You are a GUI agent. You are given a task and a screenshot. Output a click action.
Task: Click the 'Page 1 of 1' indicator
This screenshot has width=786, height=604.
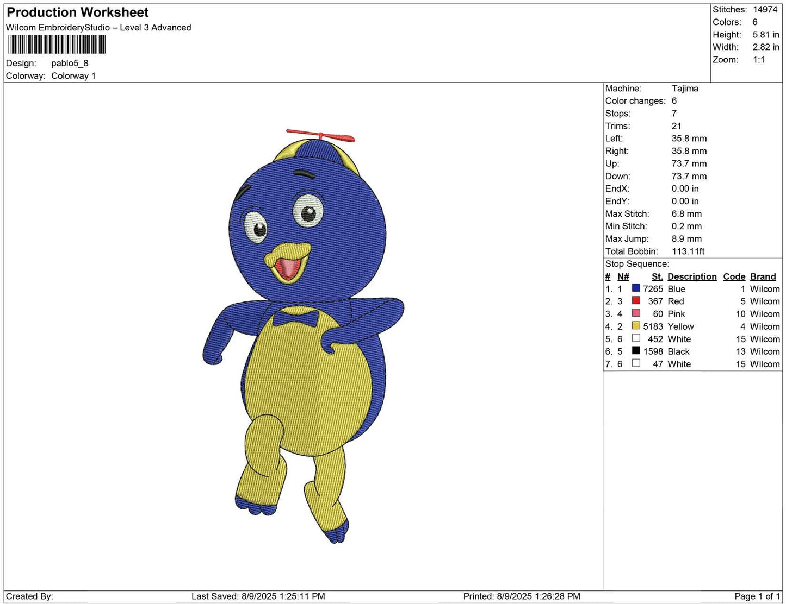757,596
